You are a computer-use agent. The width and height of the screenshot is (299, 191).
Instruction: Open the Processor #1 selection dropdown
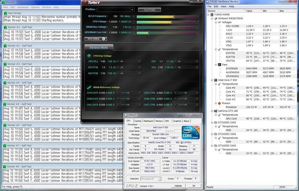click(159, 179)
